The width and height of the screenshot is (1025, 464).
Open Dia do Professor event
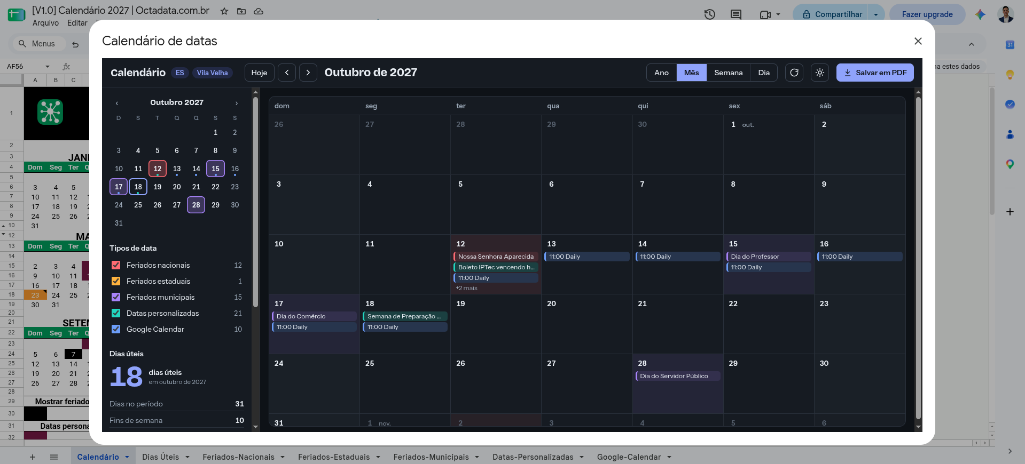point(769,257)
